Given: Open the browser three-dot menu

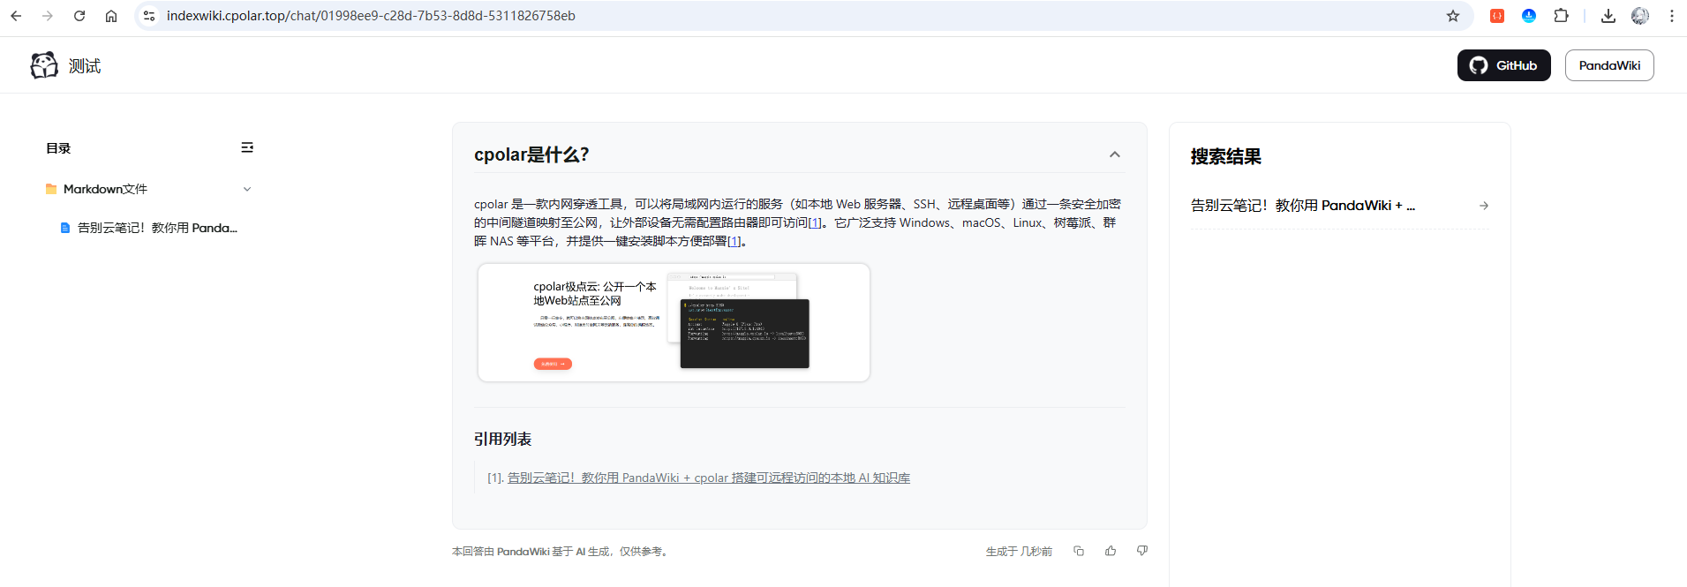Looking at the screenshot, I should pyautogui.click(x=1672, y=16).
